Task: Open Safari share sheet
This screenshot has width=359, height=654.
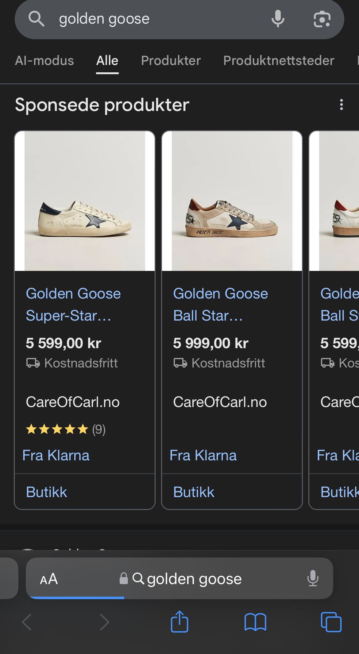Action: coord(179,622)
